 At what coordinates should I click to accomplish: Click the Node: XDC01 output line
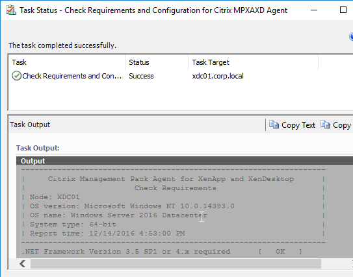point(55,197)
